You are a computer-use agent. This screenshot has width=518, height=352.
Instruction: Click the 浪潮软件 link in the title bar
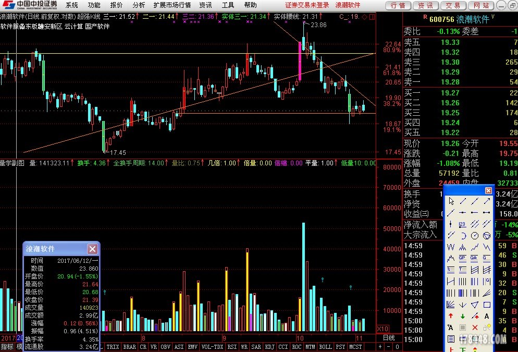[x=348, y=5]
